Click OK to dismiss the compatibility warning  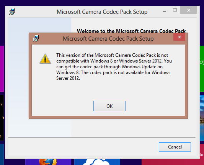tap(109, 106)
